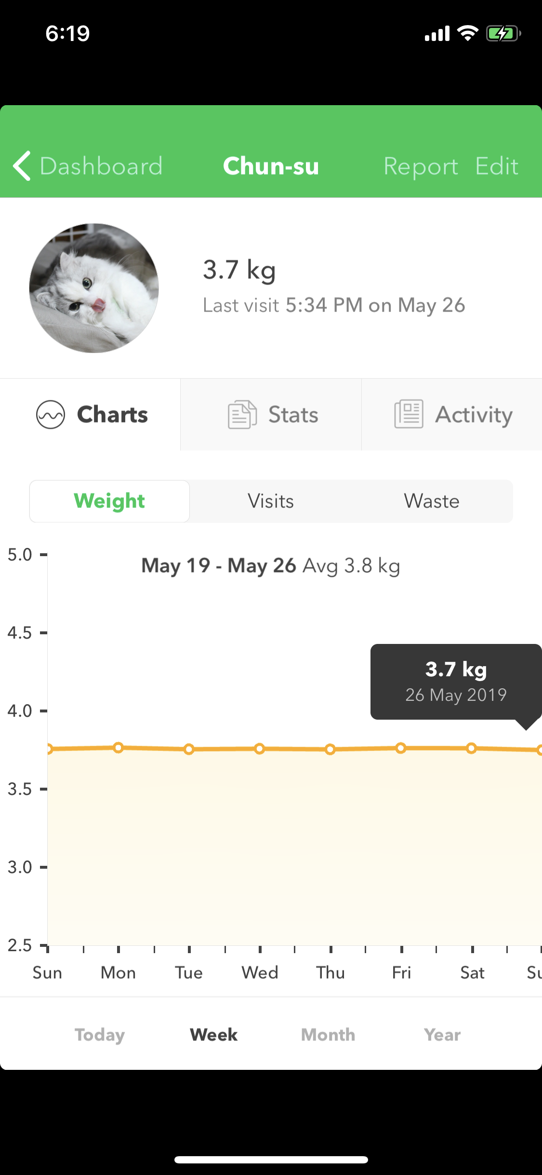Check the battery charging status icon
The width and height of the screenshot is (542, 1175).
click(503, 33)
